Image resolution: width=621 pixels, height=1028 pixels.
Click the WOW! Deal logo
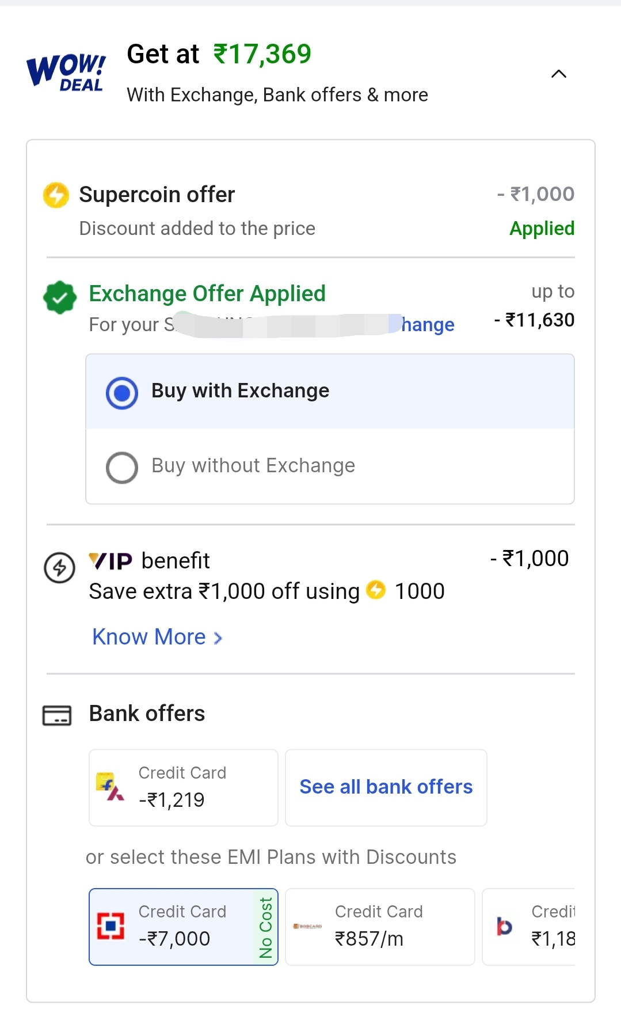(66, 73)
